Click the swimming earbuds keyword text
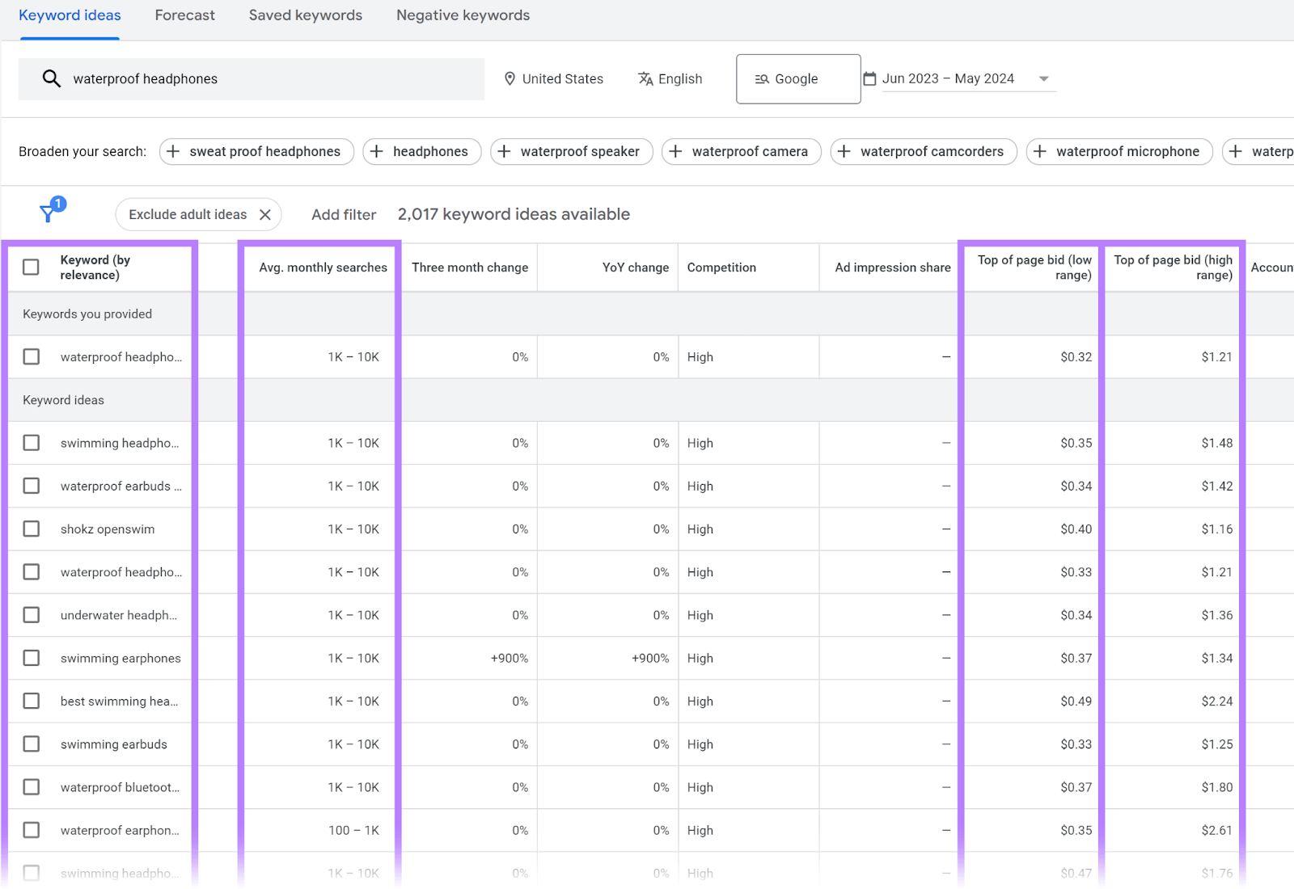 pos(114,744)
